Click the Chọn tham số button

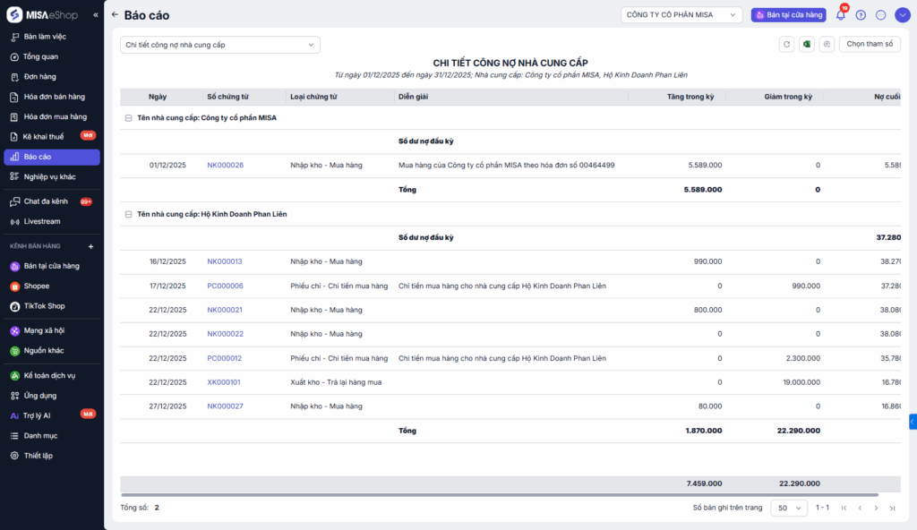(870, 44)
